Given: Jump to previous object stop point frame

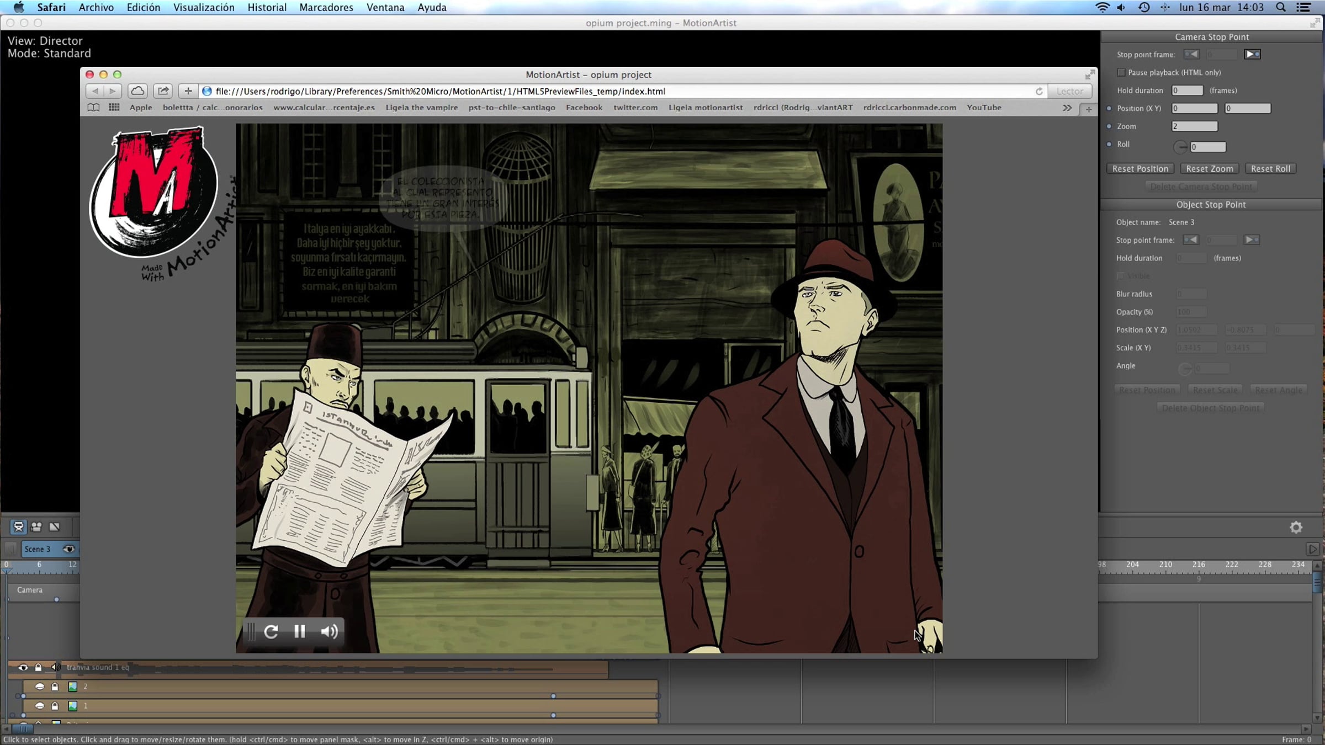Looking at the screenshot, I should pyautogui.click(x=1191, y=240).
